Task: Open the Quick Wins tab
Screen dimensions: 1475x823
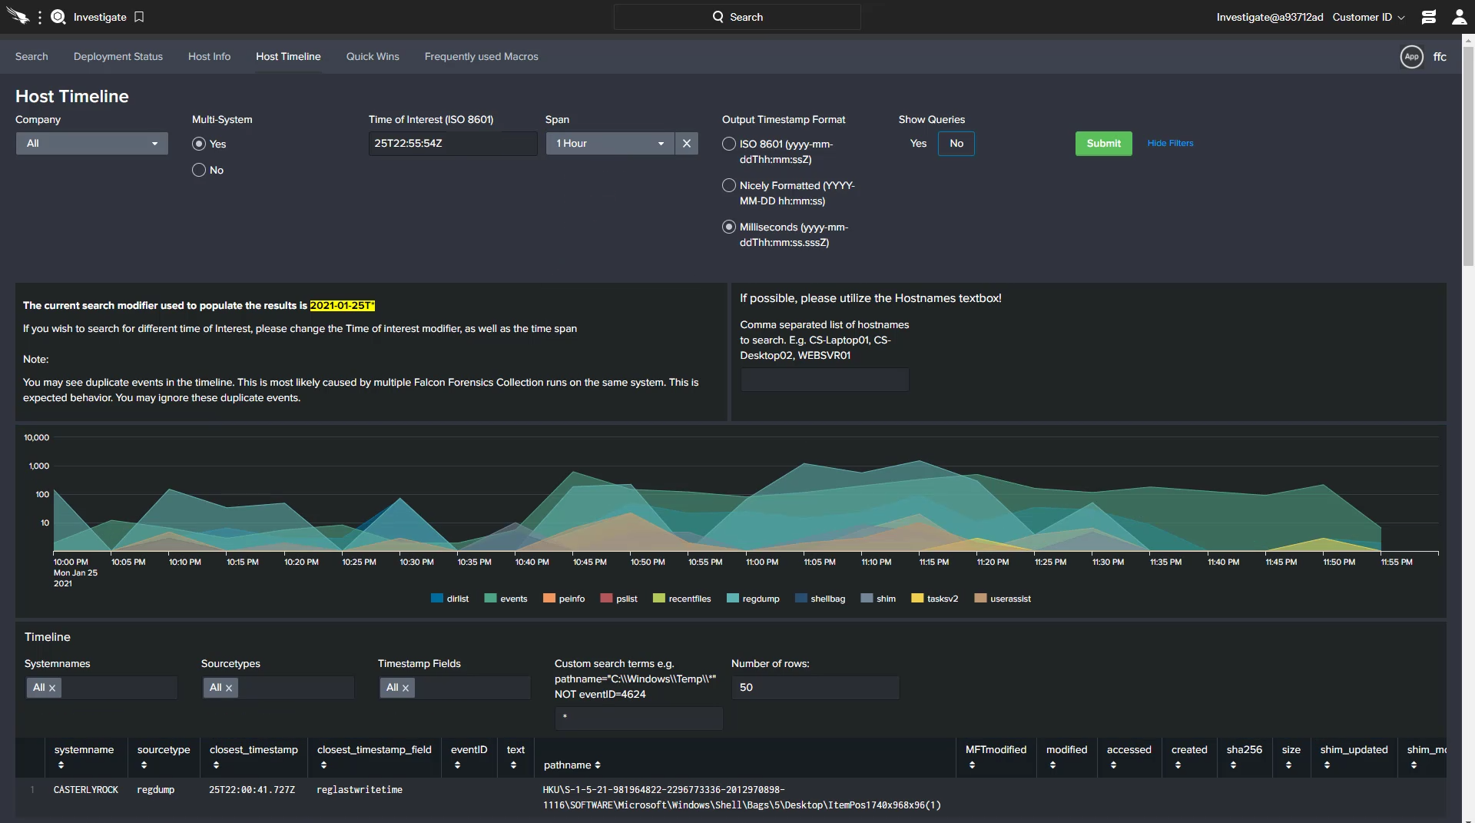Action: pyautogui.click(x=373, y=57)
